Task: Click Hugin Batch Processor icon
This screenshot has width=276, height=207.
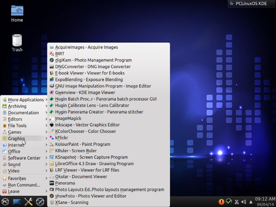Action: pos(52,99)
